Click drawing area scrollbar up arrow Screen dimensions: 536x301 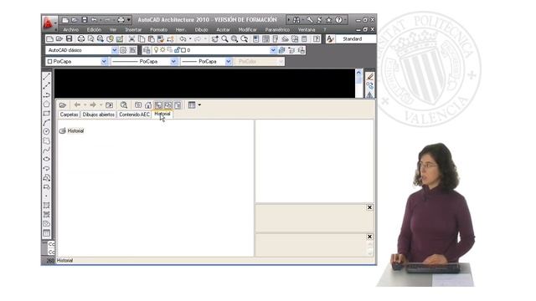358,73
